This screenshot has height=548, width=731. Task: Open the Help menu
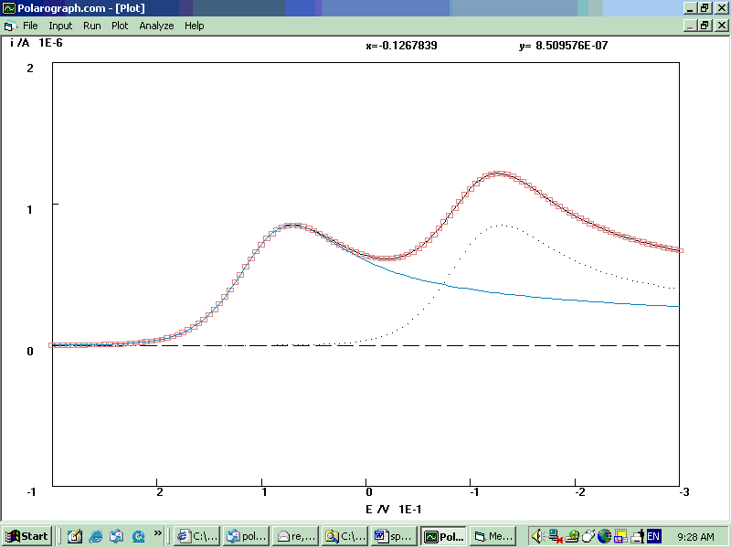pyautogui.click(x=194, y=26)
